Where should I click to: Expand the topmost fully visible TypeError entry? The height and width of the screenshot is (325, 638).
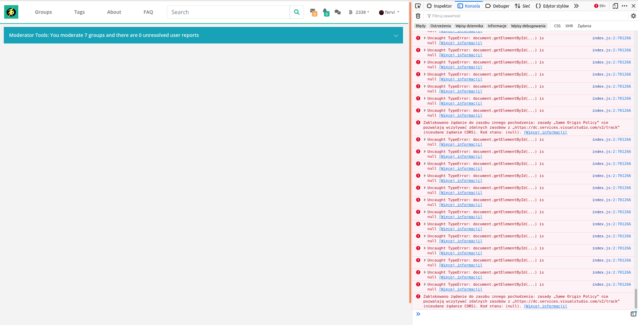pyautogui.click(x=425, y=38)
